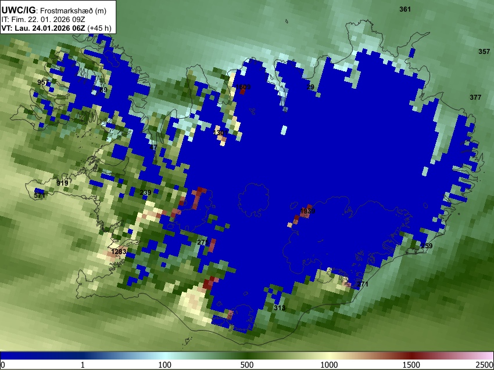This screenshot has width=494, height=370.
Task: Click the map value 1283
Action: click(x=119, y=252)
